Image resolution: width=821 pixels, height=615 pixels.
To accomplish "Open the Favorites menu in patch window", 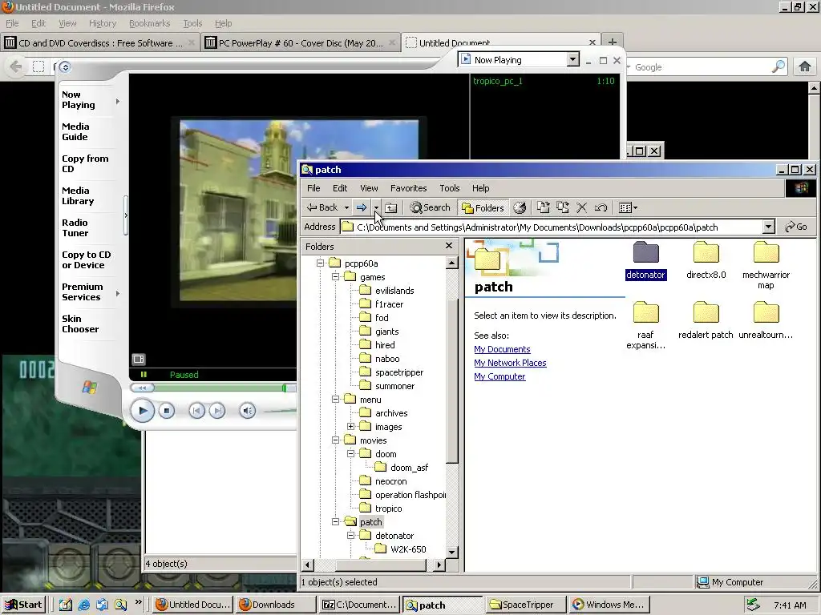I will pos(408,188).
